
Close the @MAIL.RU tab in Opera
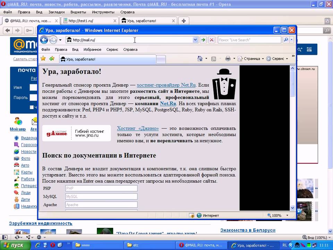click(x=56, y=21)
